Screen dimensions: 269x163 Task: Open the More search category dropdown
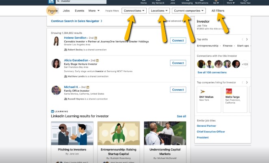[x=94, y=11]
